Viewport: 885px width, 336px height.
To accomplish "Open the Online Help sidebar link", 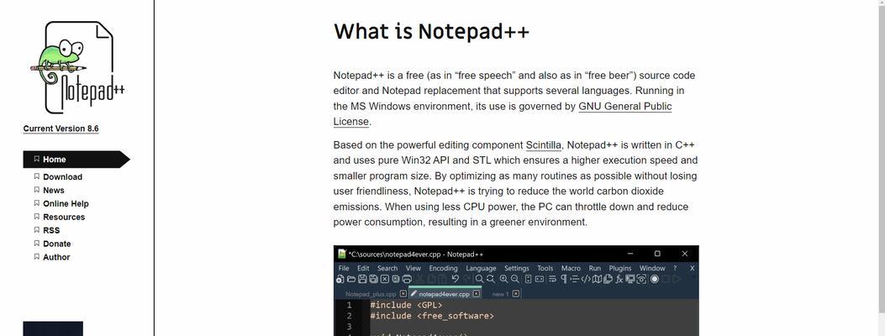I will (x=66, y=203).
